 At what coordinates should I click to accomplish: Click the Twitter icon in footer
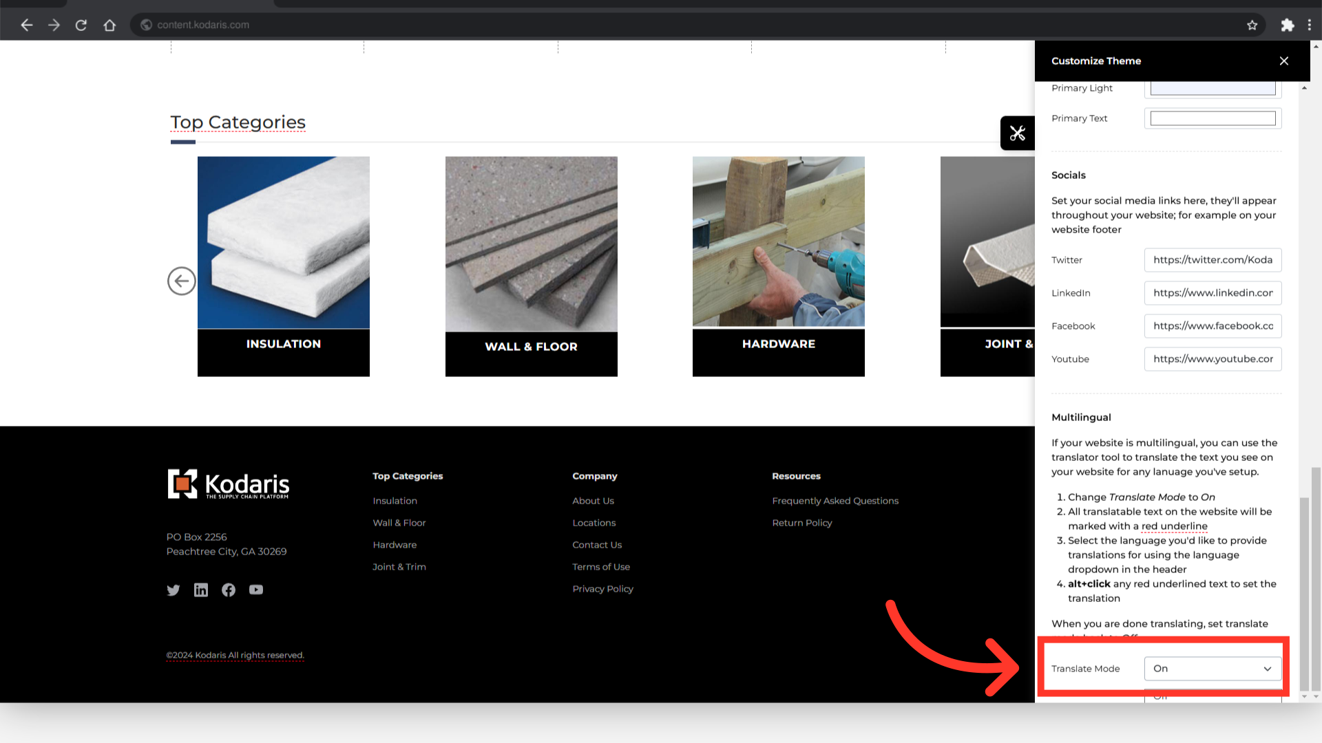pyautogui.click(x=174, y=590)
